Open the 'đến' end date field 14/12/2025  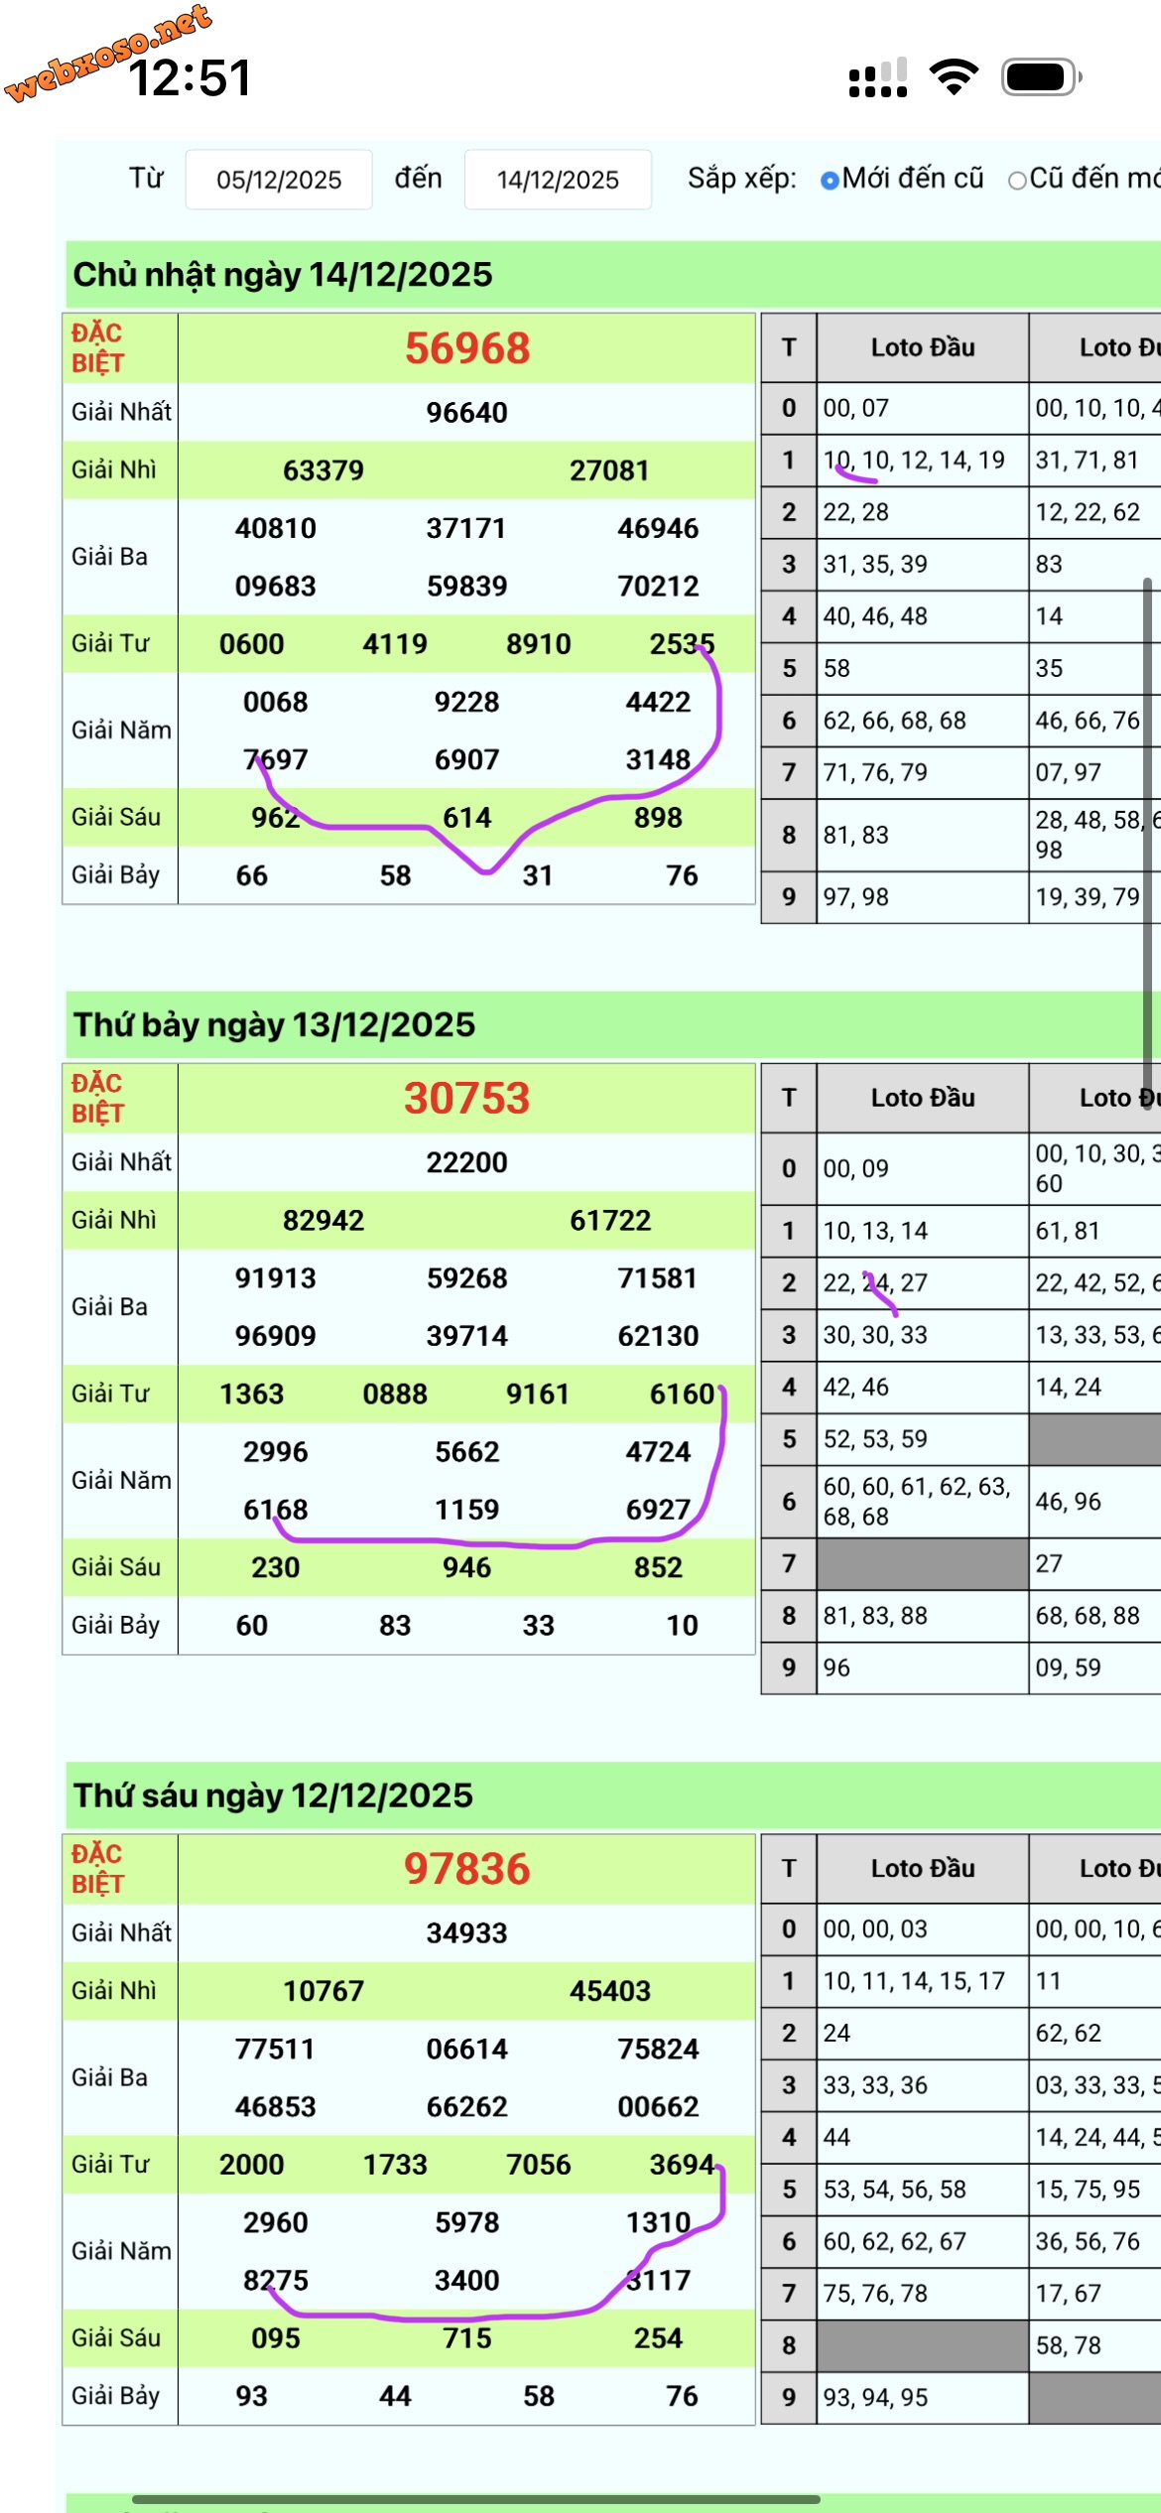(558, 180)
